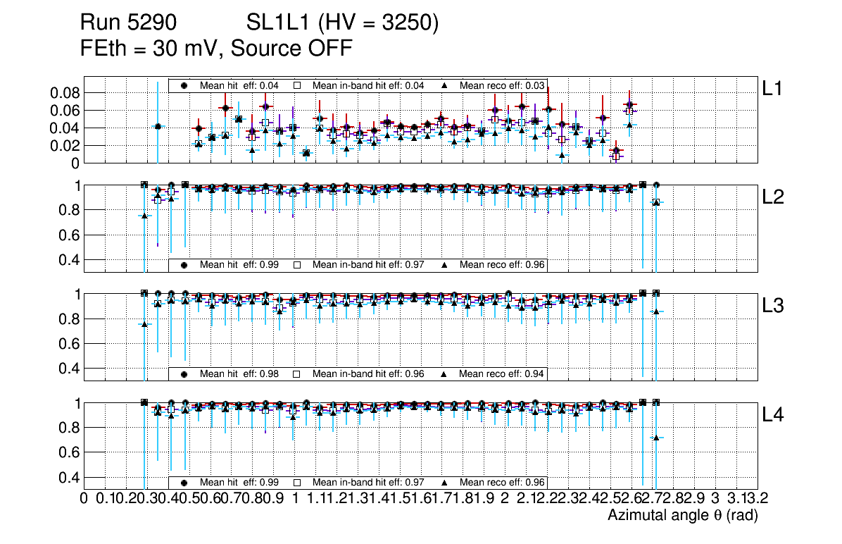Select the filled circle legend marker in panel L2
842x544 pixels.
[x=184, y=265]
